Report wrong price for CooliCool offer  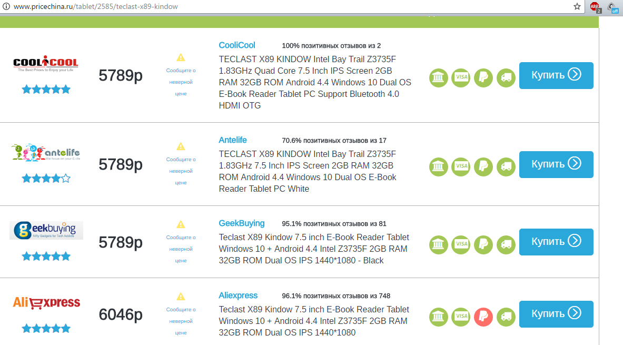coord(181,82)
